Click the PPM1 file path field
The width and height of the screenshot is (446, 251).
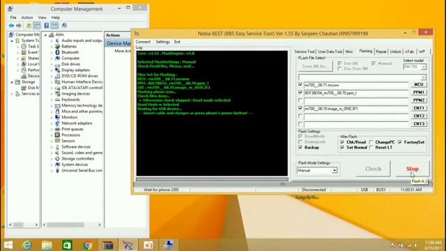tap(356, 93)
